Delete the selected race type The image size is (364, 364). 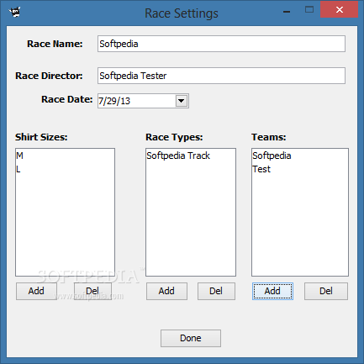click(x=216, y=291)
